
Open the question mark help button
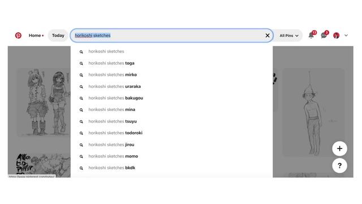(x=339, y=165)
